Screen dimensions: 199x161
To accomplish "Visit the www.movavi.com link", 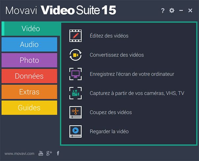I will 19,154.
